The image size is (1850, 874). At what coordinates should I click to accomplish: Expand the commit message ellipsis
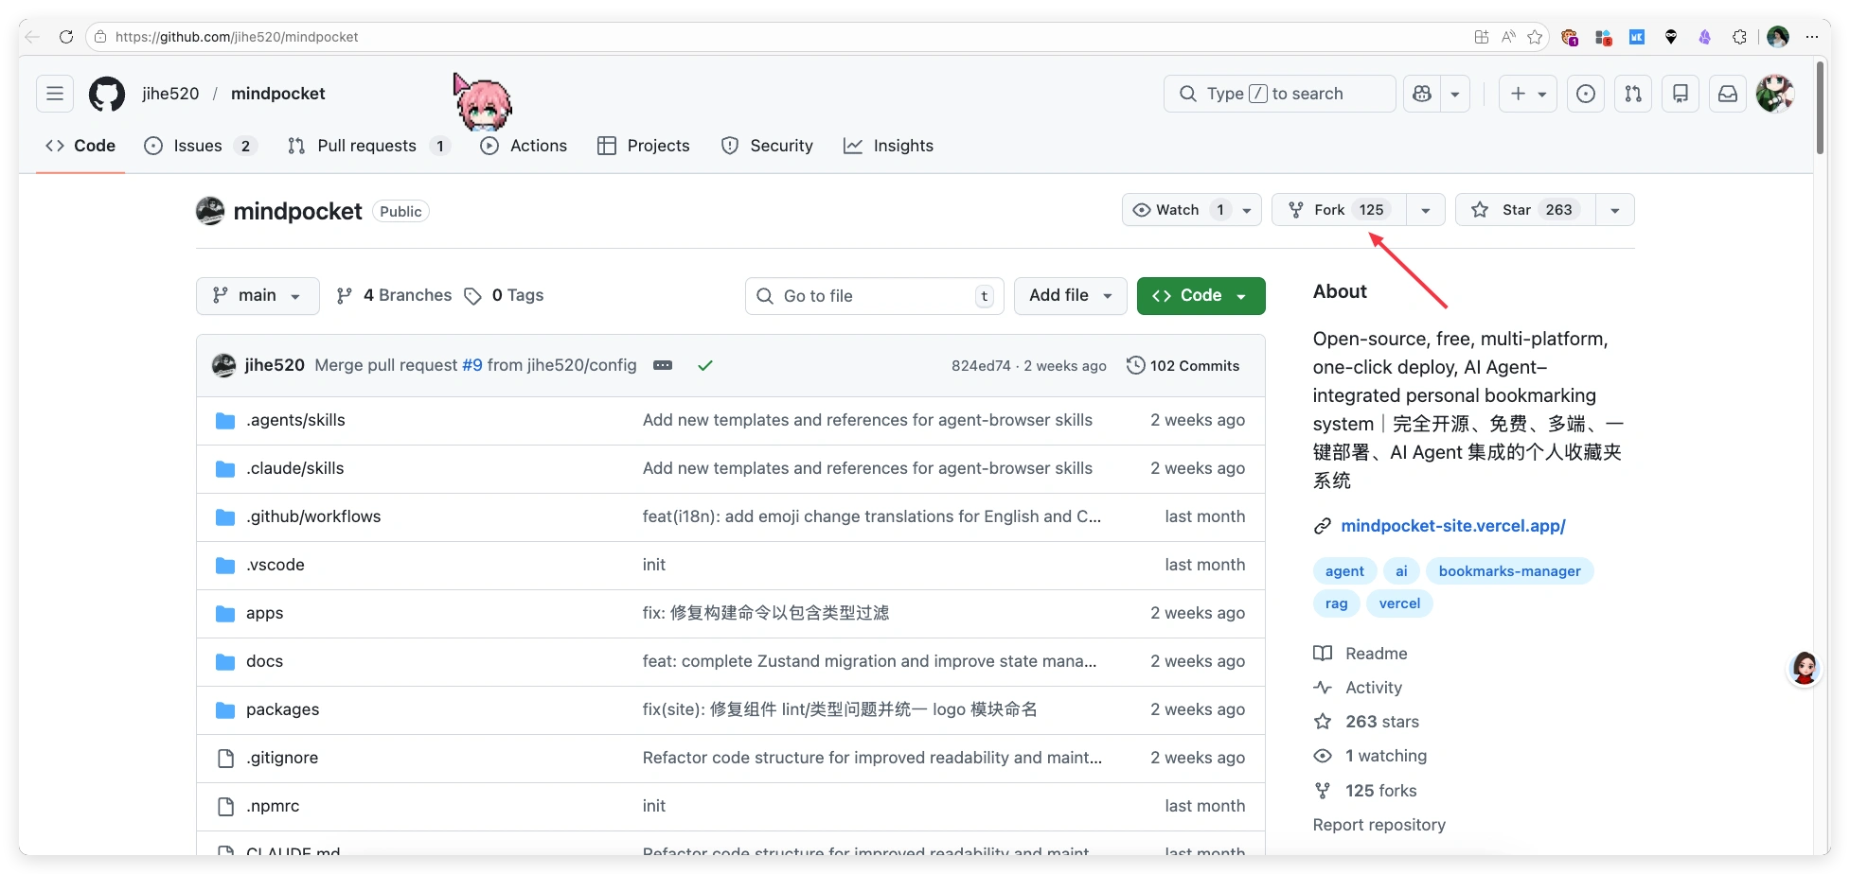pyautogui.click(x=663, y=365)
